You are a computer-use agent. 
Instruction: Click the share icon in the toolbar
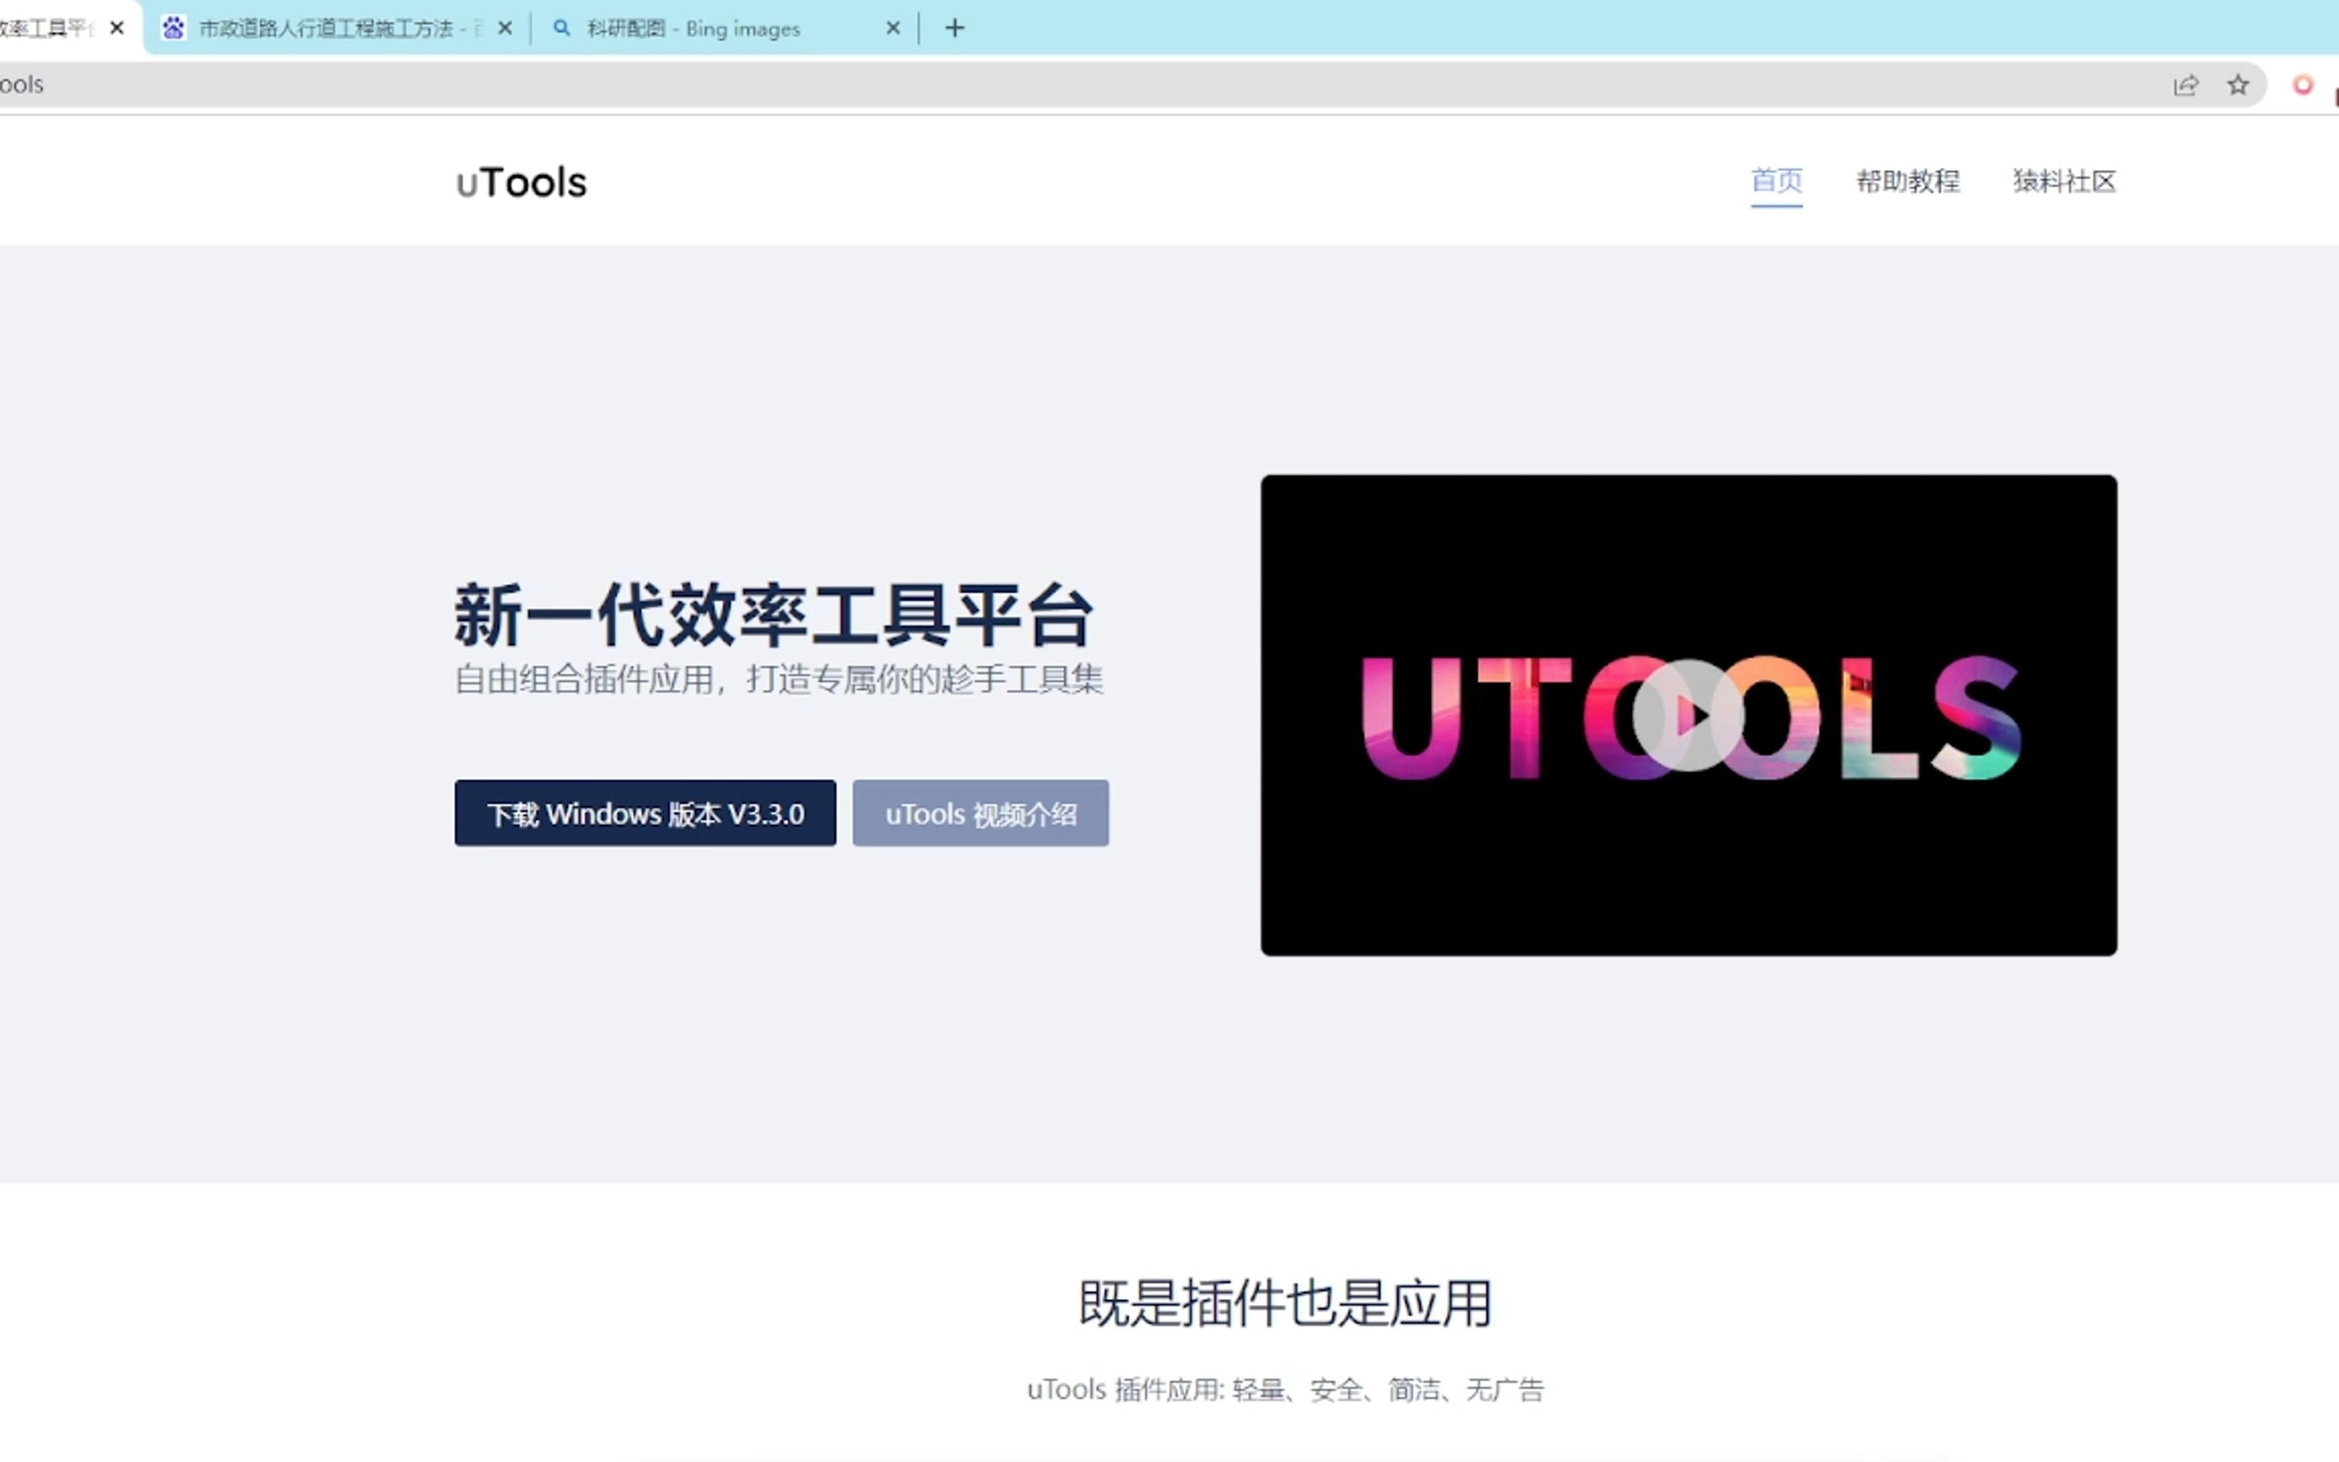point(2186,85)
